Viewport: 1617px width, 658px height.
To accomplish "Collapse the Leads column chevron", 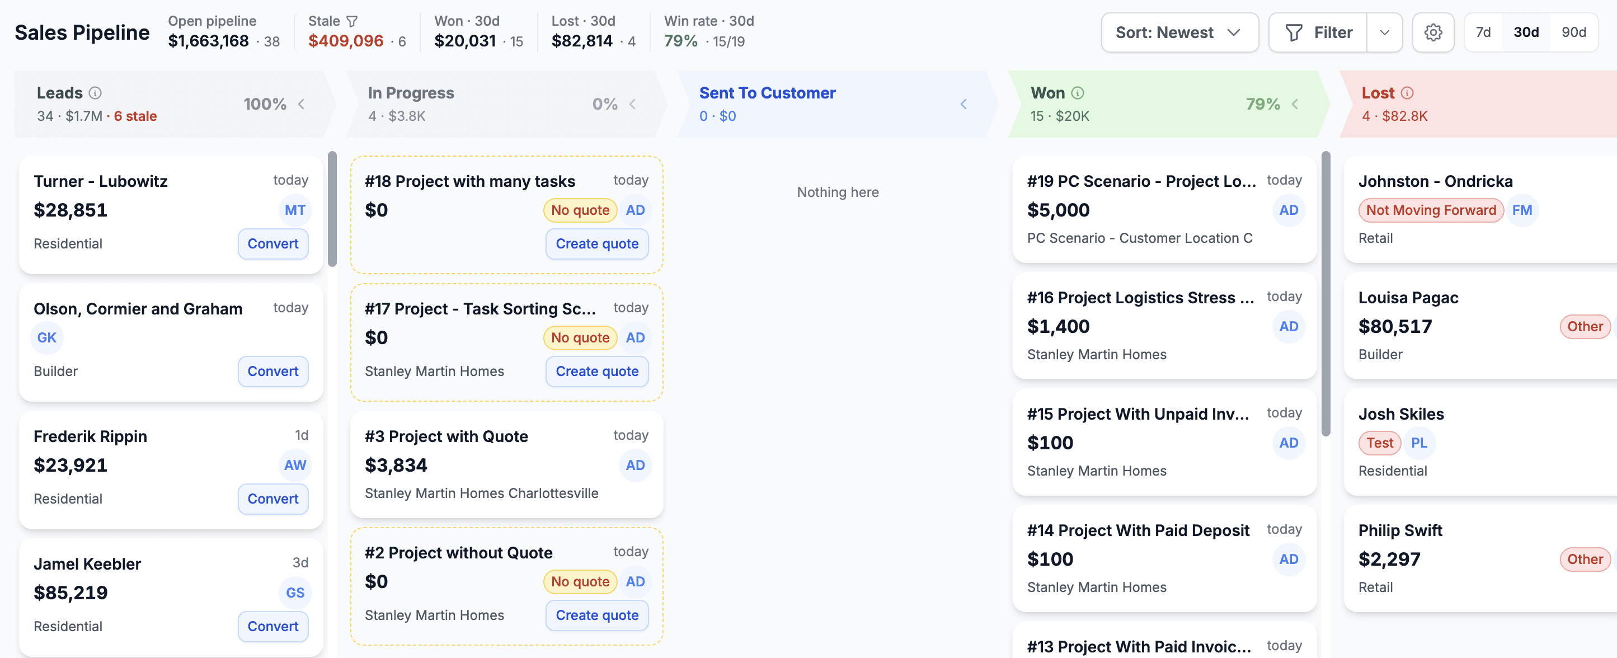I will pyautogui.click(x=302, y=104).
